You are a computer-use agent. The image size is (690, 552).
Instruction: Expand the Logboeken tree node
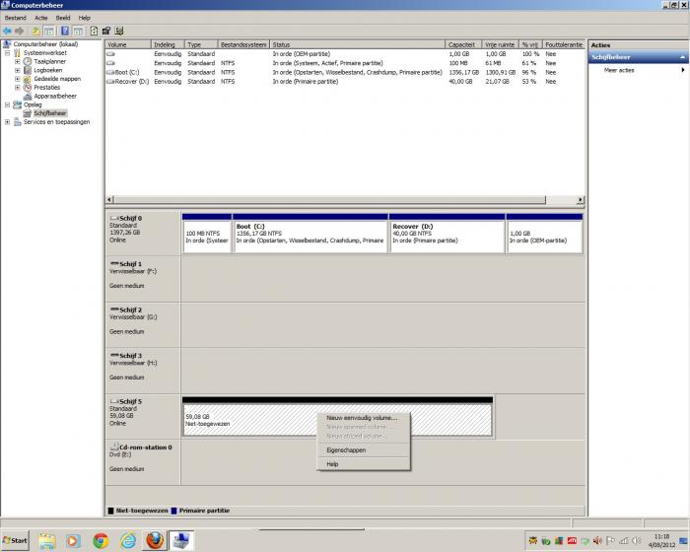click(x=17, y=70)
